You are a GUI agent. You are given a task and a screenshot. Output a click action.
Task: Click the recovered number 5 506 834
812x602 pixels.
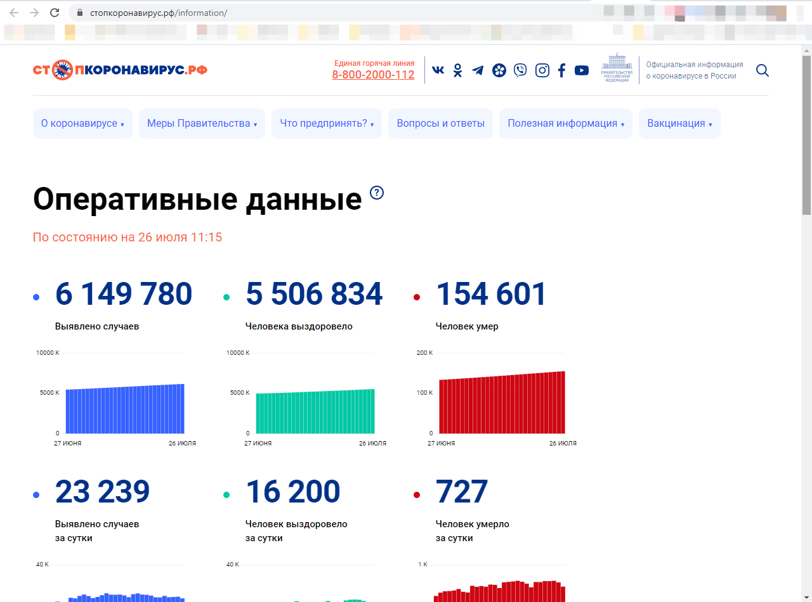pos(314,294)
